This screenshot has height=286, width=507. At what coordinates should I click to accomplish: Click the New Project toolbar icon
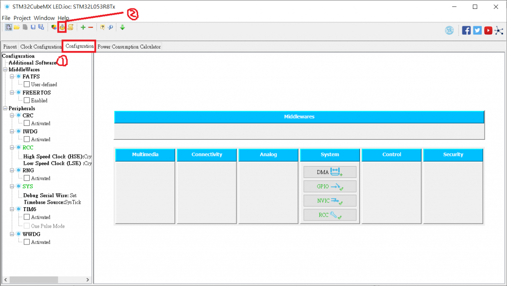tap(9, 27)
